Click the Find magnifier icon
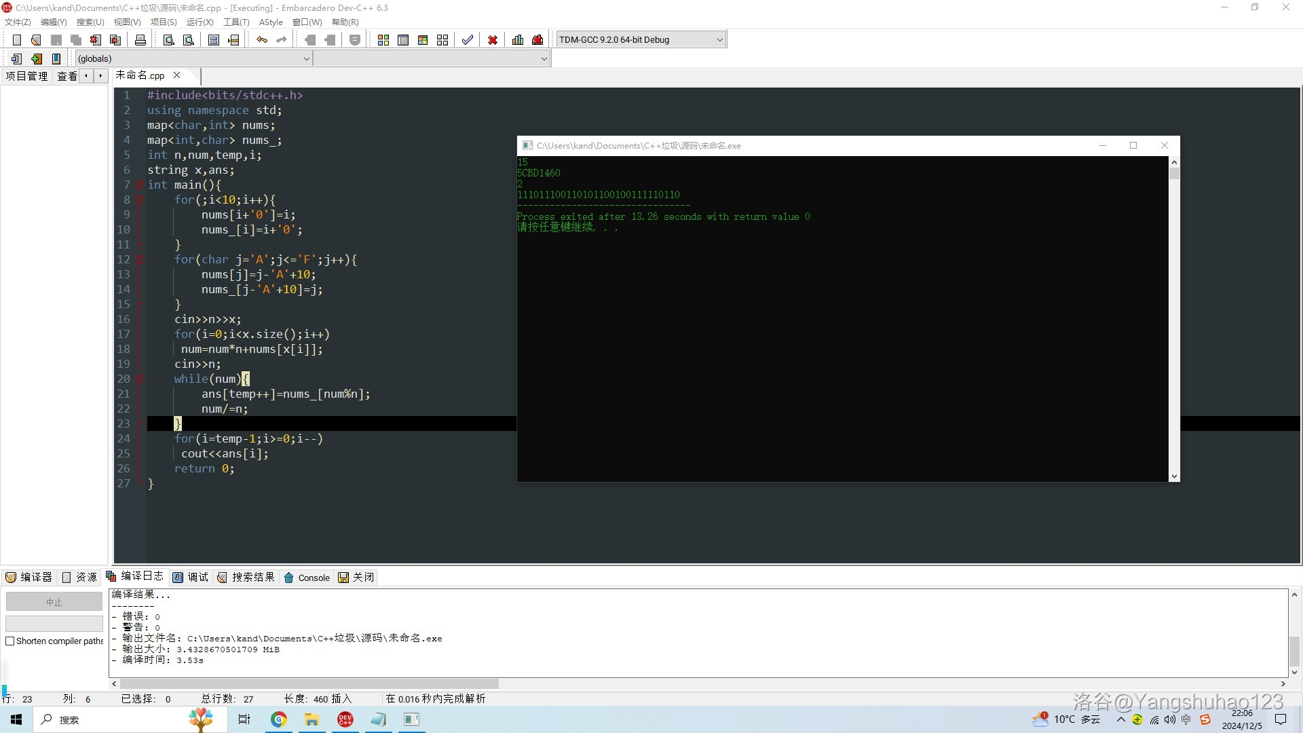1303x733 pixels. point(169,40)
